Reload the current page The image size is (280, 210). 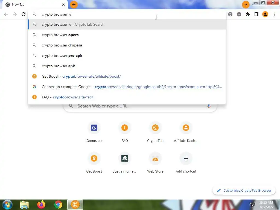click(24, 14)
